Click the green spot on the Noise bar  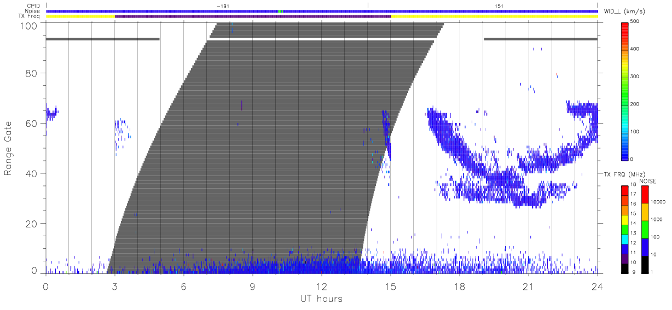click(x=280, y=11)
